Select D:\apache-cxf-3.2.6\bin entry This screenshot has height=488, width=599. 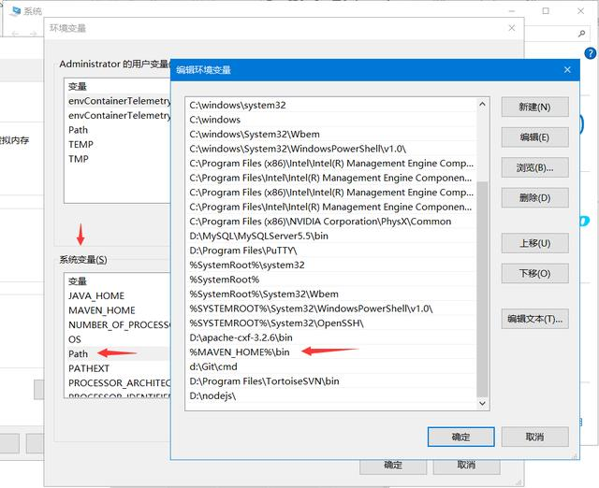[330, 337]
